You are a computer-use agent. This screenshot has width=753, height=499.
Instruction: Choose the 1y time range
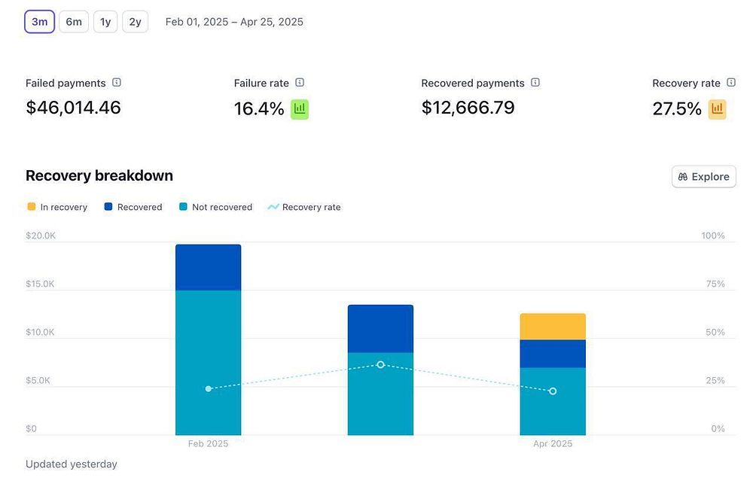coord(105,22)
